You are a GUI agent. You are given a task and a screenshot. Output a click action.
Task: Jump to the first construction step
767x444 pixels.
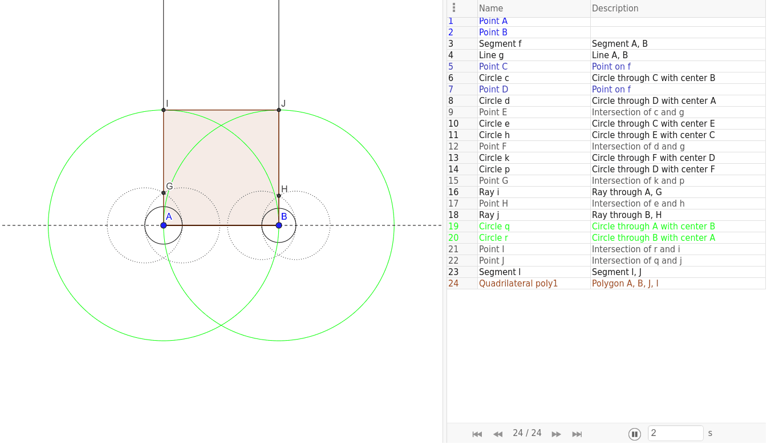(x=477, y=434)
